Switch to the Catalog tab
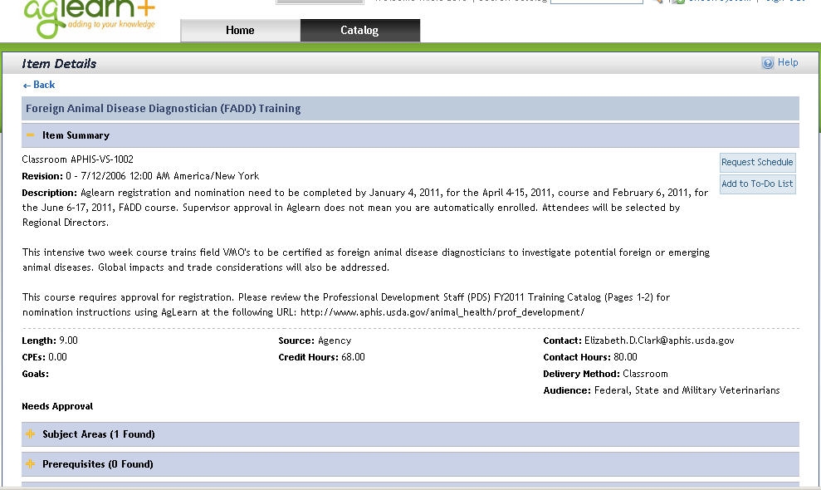 point(359,31)
